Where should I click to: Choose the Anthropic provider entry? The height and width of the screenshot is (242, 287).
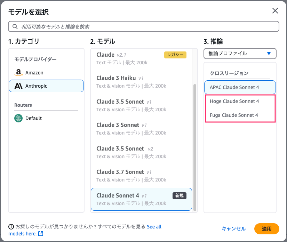(x=46, y=86)
